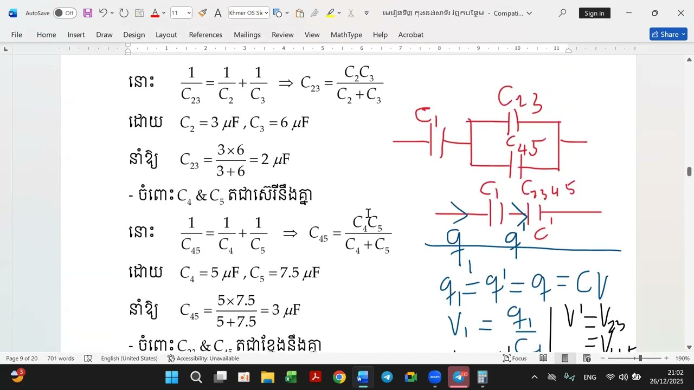Image resolution: width=694 pixels, height=390 pixels.
Task: Open the Mailings tab
Action: [x=247, y=34]
